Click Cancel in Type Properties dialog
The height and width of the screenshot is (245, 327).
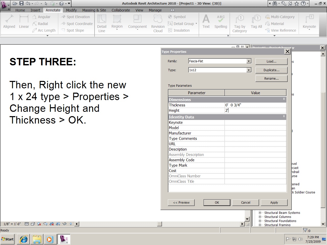click(246, 203)
